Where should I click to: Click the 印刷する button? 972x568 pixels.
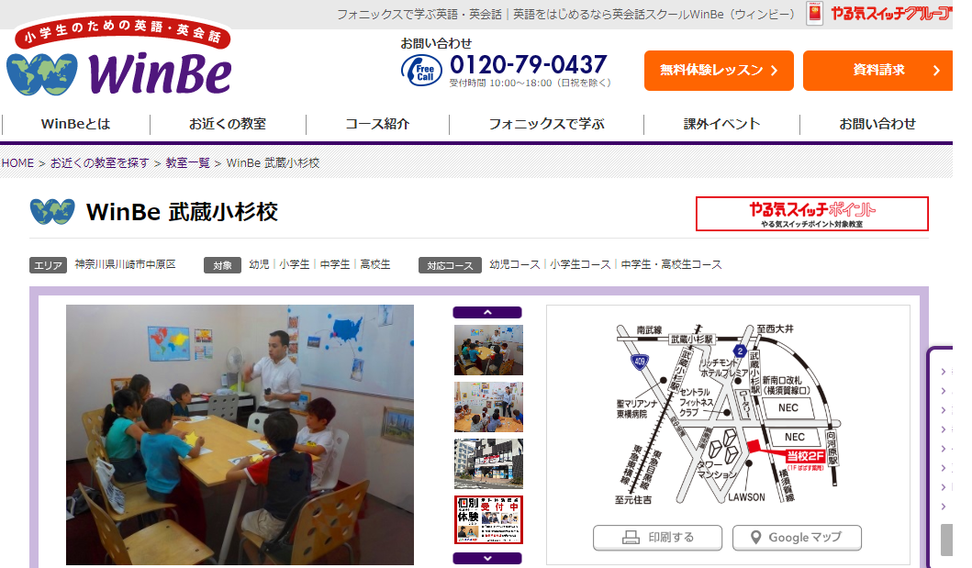[658, 538]
